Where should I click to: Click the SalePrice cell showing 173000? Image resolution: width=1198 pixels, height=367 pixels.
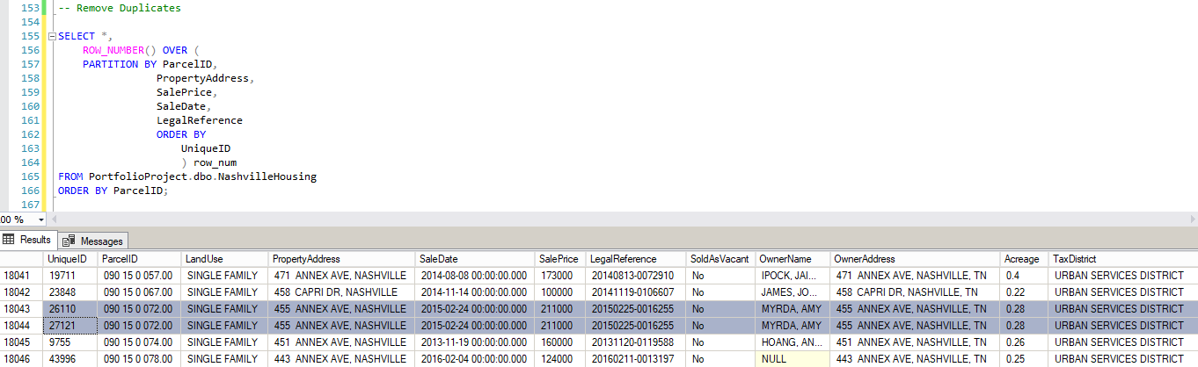tap(556, 276)
